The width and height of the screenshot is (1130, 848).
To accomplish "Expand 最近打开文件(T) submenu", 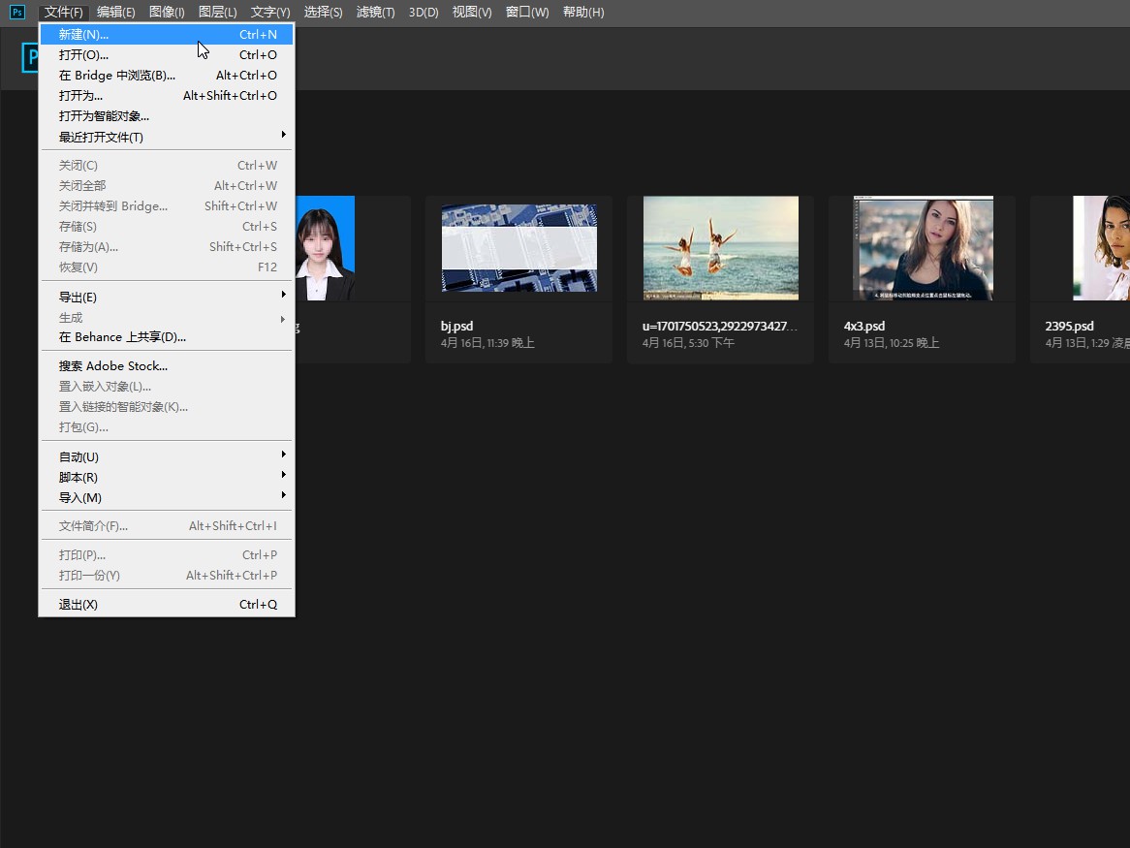I will click(x=167, y=137).
